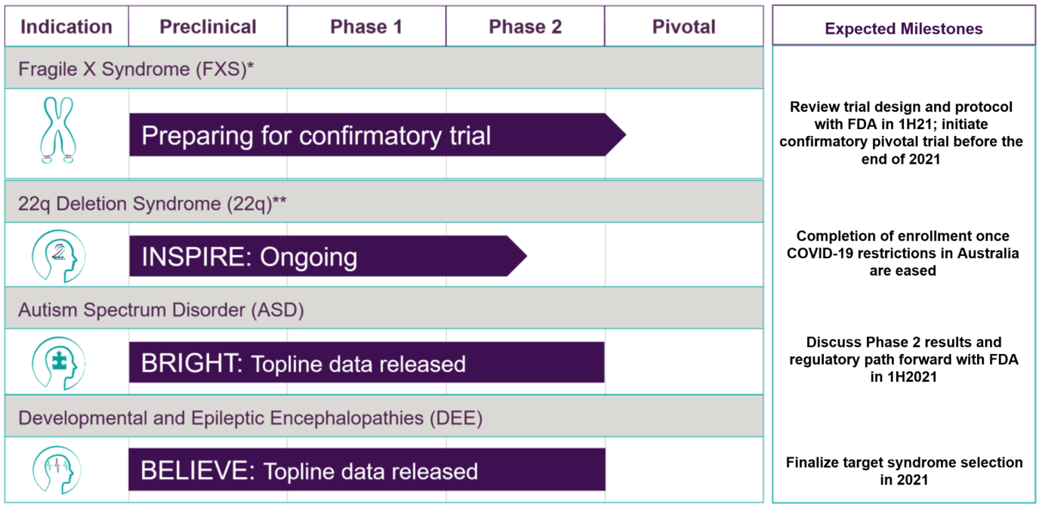
Task: Click the Phase 1 column header
Action: [366, 27]
